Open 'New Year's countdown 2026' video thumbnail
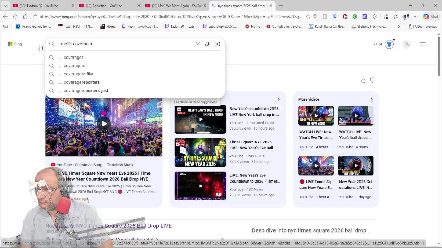 tap(200, 120)
